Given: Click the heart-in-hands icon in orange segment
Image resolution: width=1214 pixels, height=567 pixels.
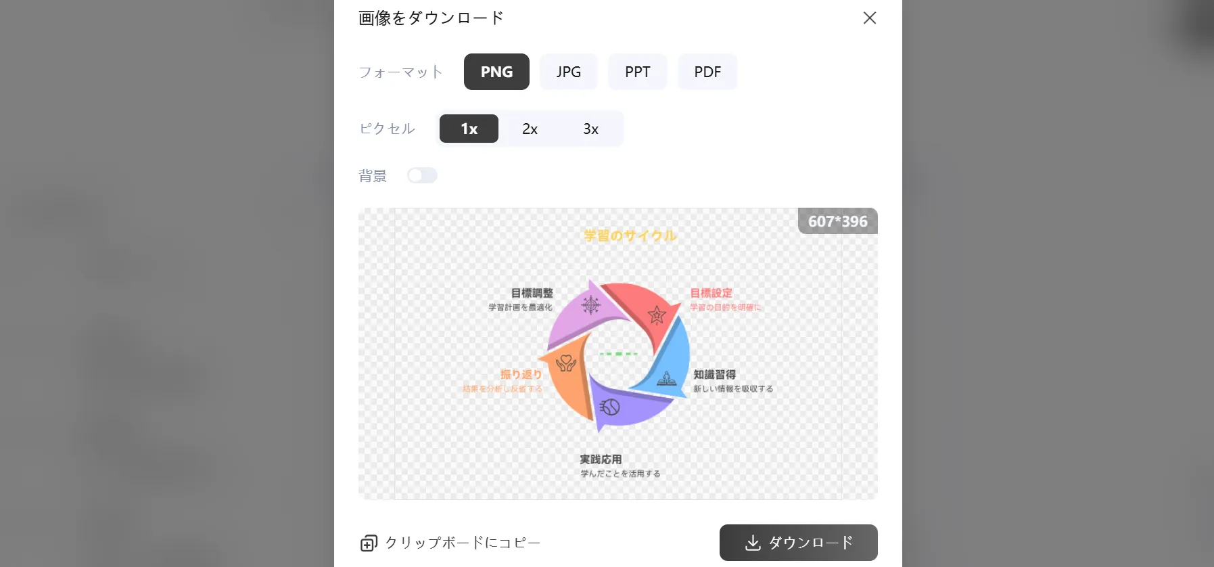Looking at the screenshot, I should pyautogui.click(x=566, y=364).
